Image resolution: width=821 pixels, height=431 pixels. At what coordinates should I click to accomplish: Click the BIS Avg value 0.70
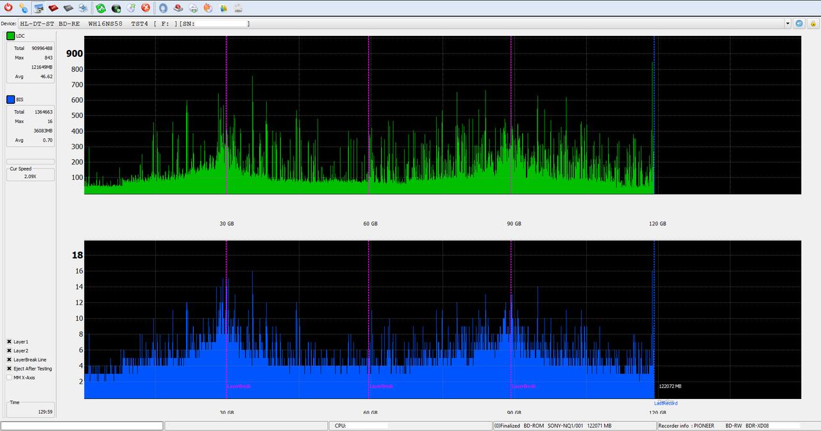tap(47, 140)
